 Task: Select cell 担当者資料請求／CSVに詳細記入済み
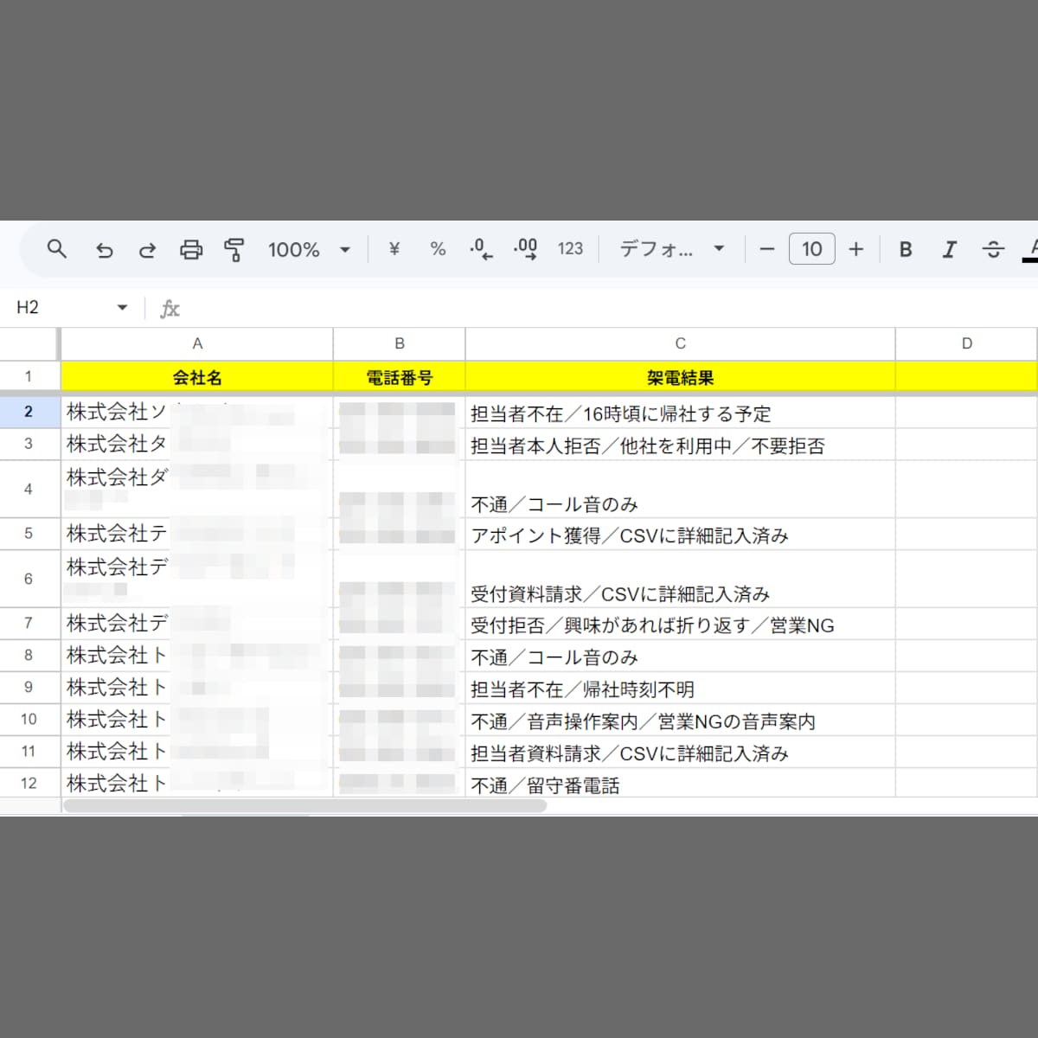click(x=681, y=752)
